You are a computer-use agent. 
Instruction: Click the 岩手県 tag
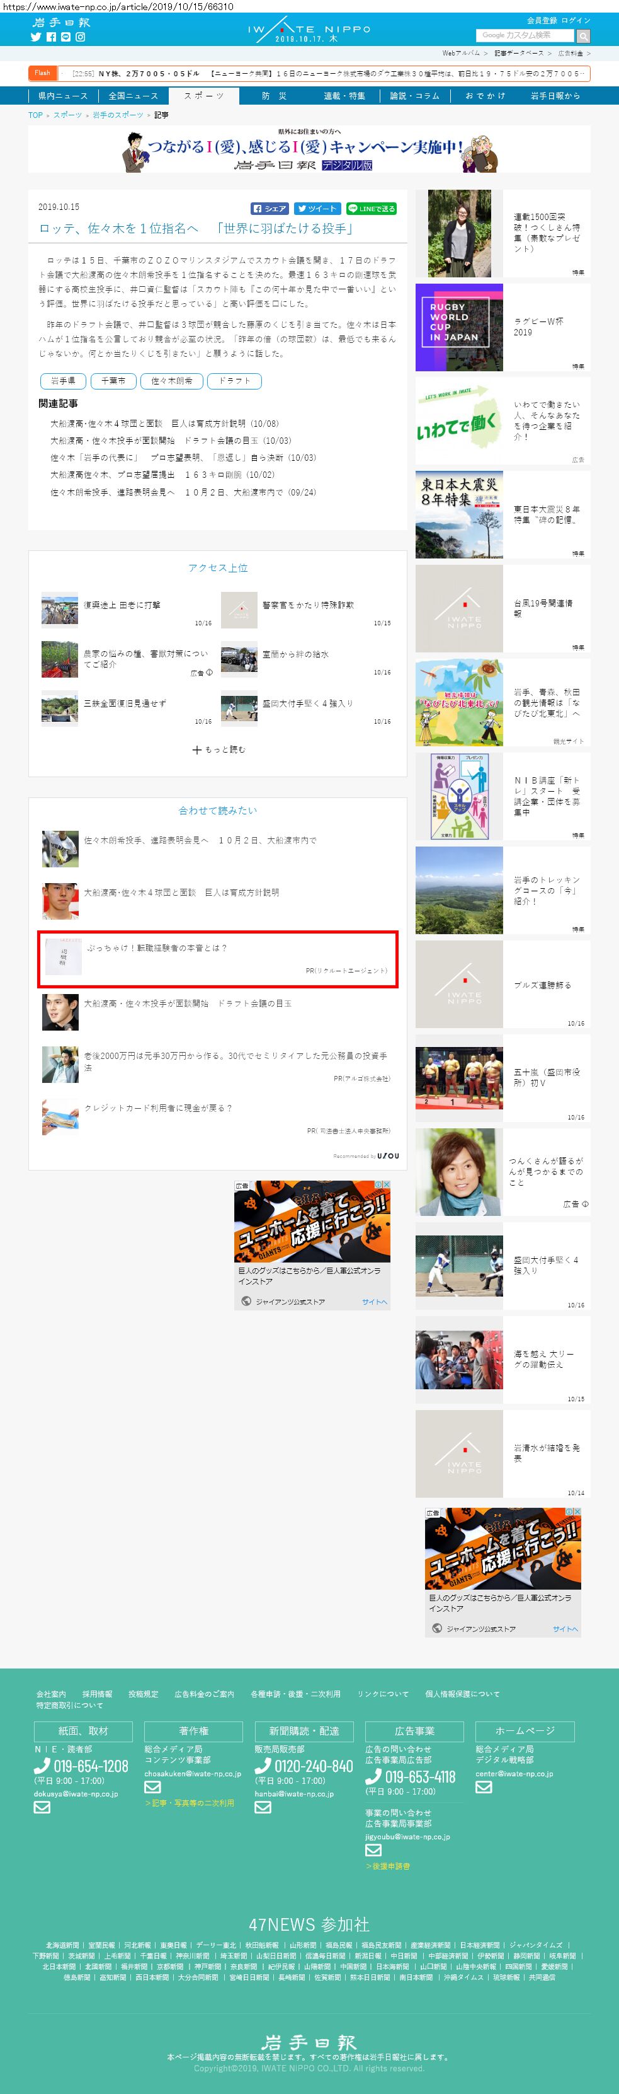(x=62, y=381)
